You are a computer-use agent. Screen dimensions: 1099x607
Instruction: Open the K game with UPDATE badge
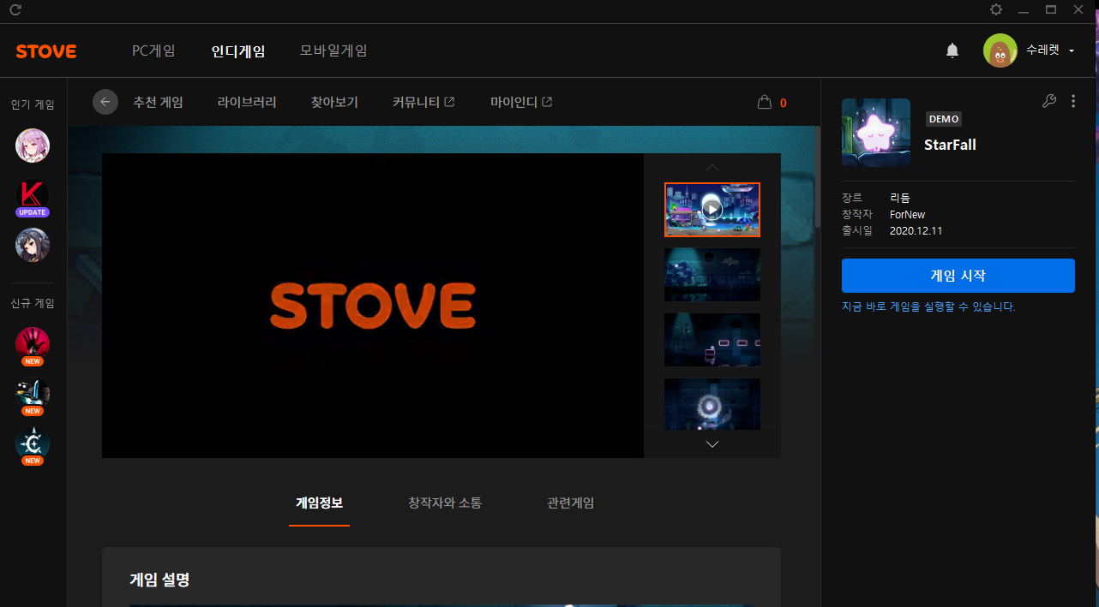click(x=33, y=197)
